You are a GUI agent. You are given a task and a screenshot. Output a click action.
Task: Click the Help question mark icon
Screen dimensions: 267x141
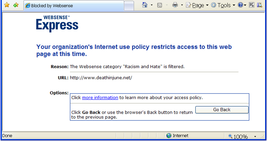click(x=241, y=5)
